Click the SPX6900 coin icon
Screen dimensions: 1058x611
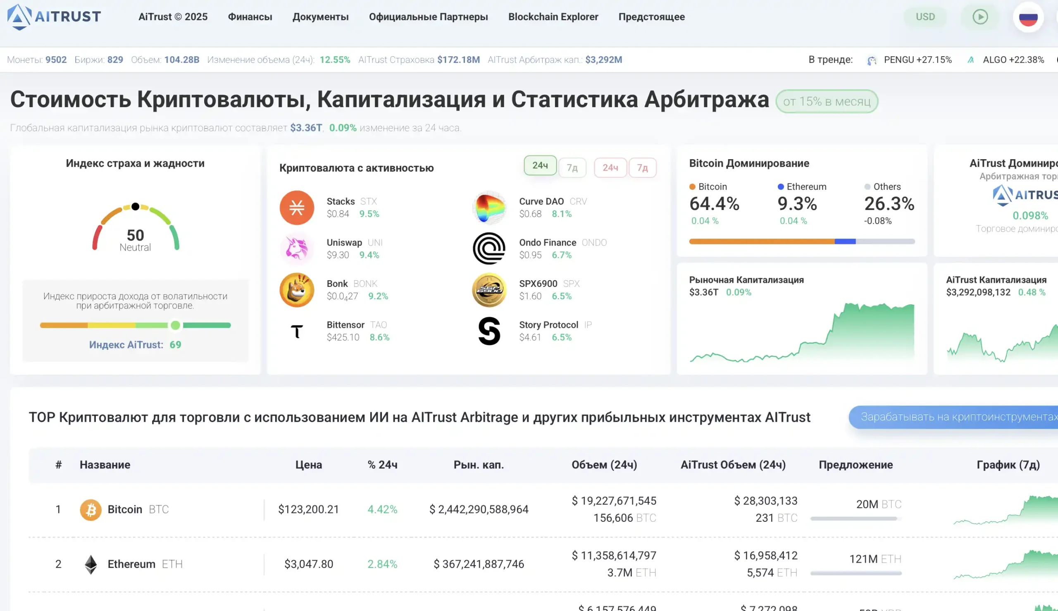pos(489,290)
